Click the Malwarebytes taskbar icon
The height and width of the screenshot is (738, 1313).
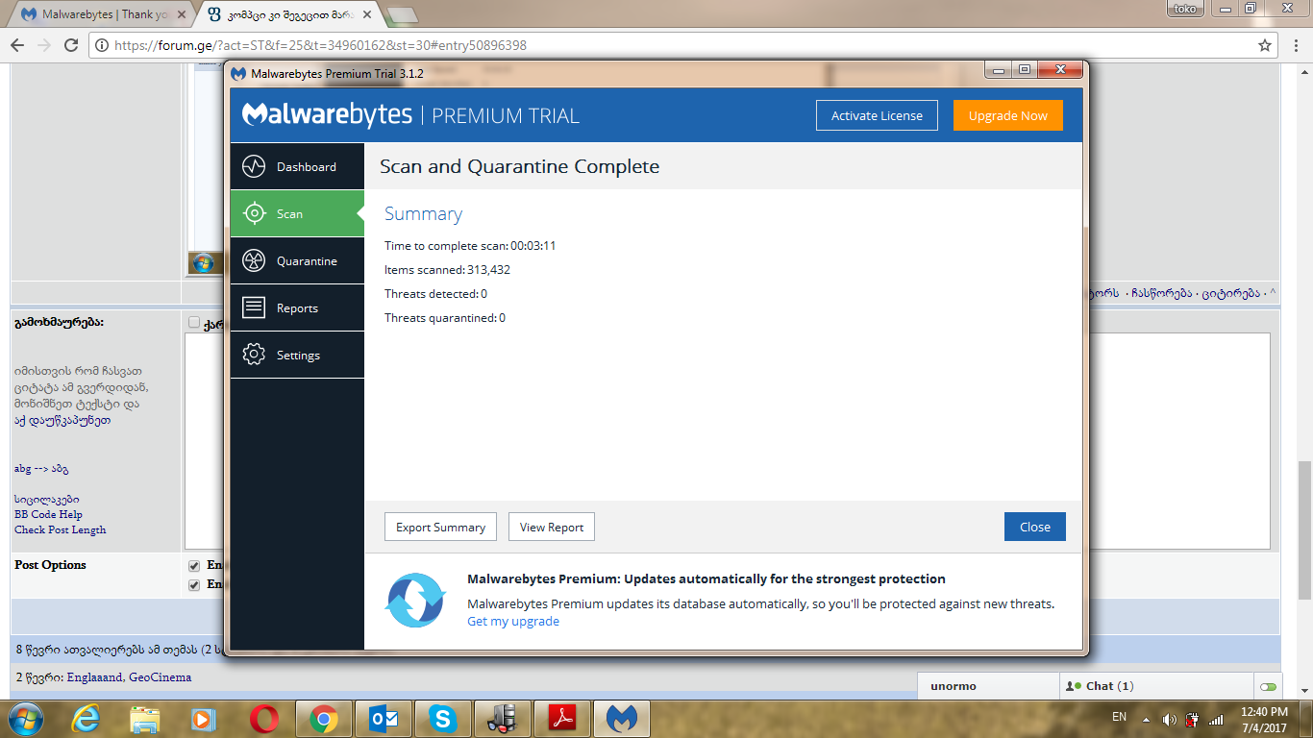pos(622,719)
